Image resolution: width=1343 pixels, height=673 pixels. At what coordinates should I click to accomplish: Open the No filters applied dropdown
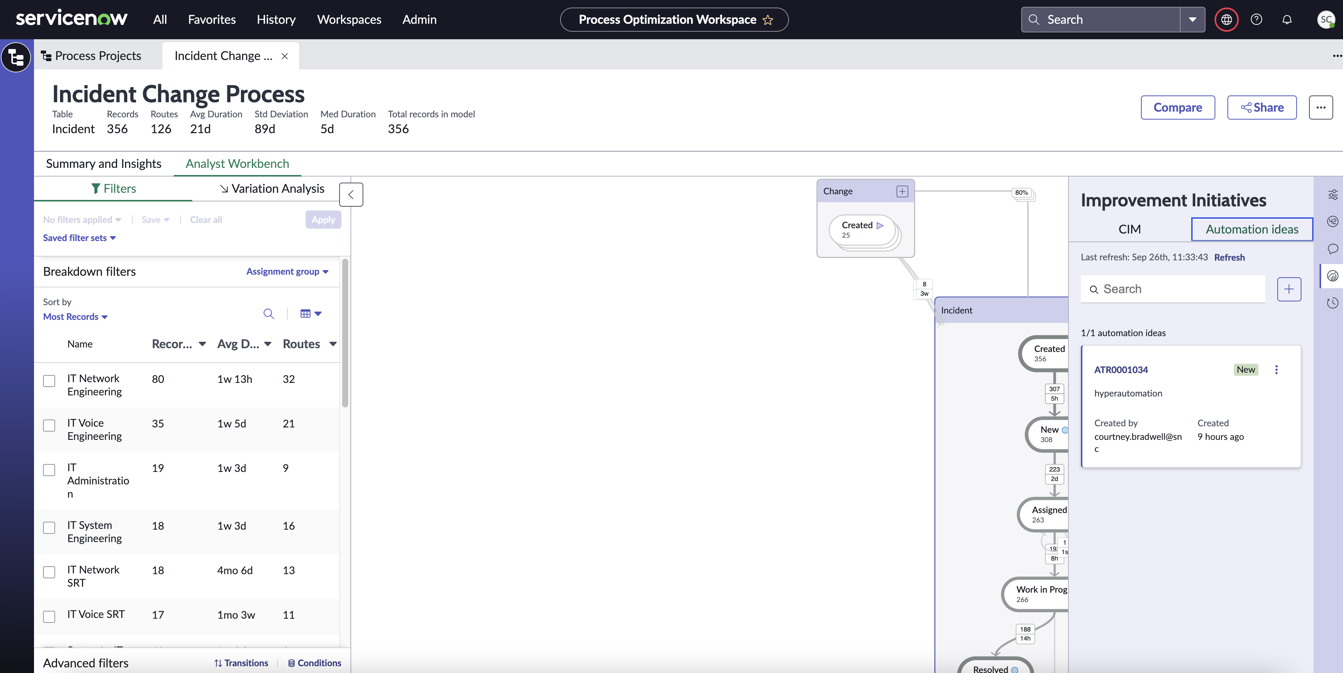point(82,220)
